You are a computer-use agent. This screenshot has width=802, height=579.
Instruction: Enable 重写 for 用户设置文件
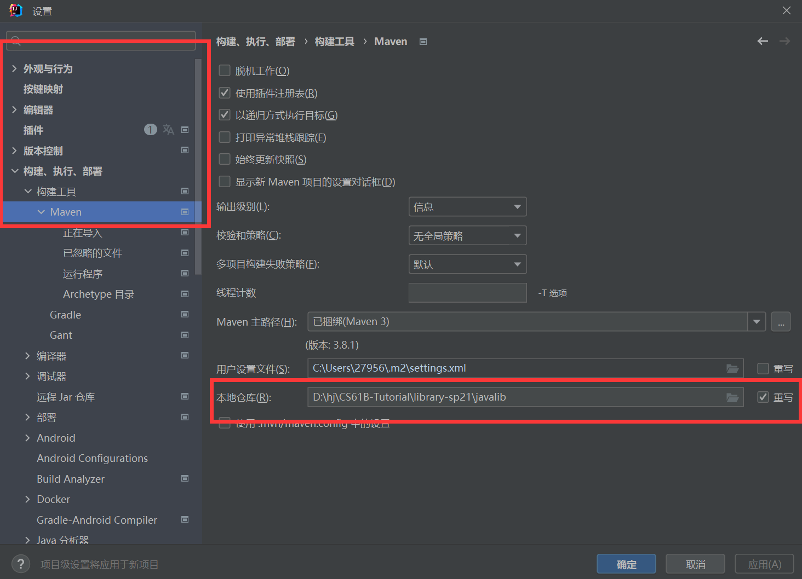(763, 368)
